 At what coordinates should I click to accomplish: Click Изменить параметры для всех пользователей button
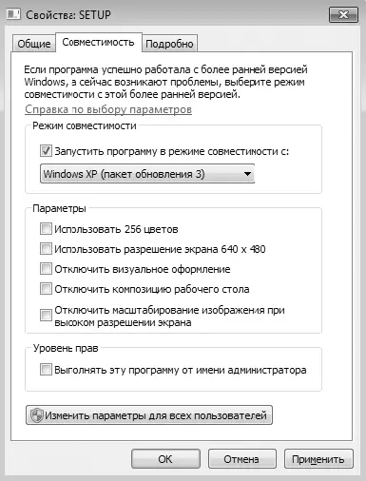click(149, 415)
